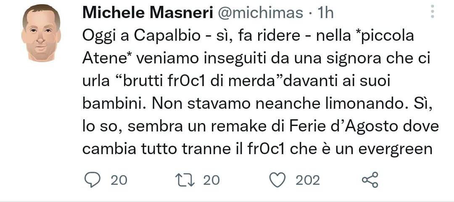Viewport: 454px width, 202px height.
Task: Click the reply count of 20
Action: pos(119,180)
